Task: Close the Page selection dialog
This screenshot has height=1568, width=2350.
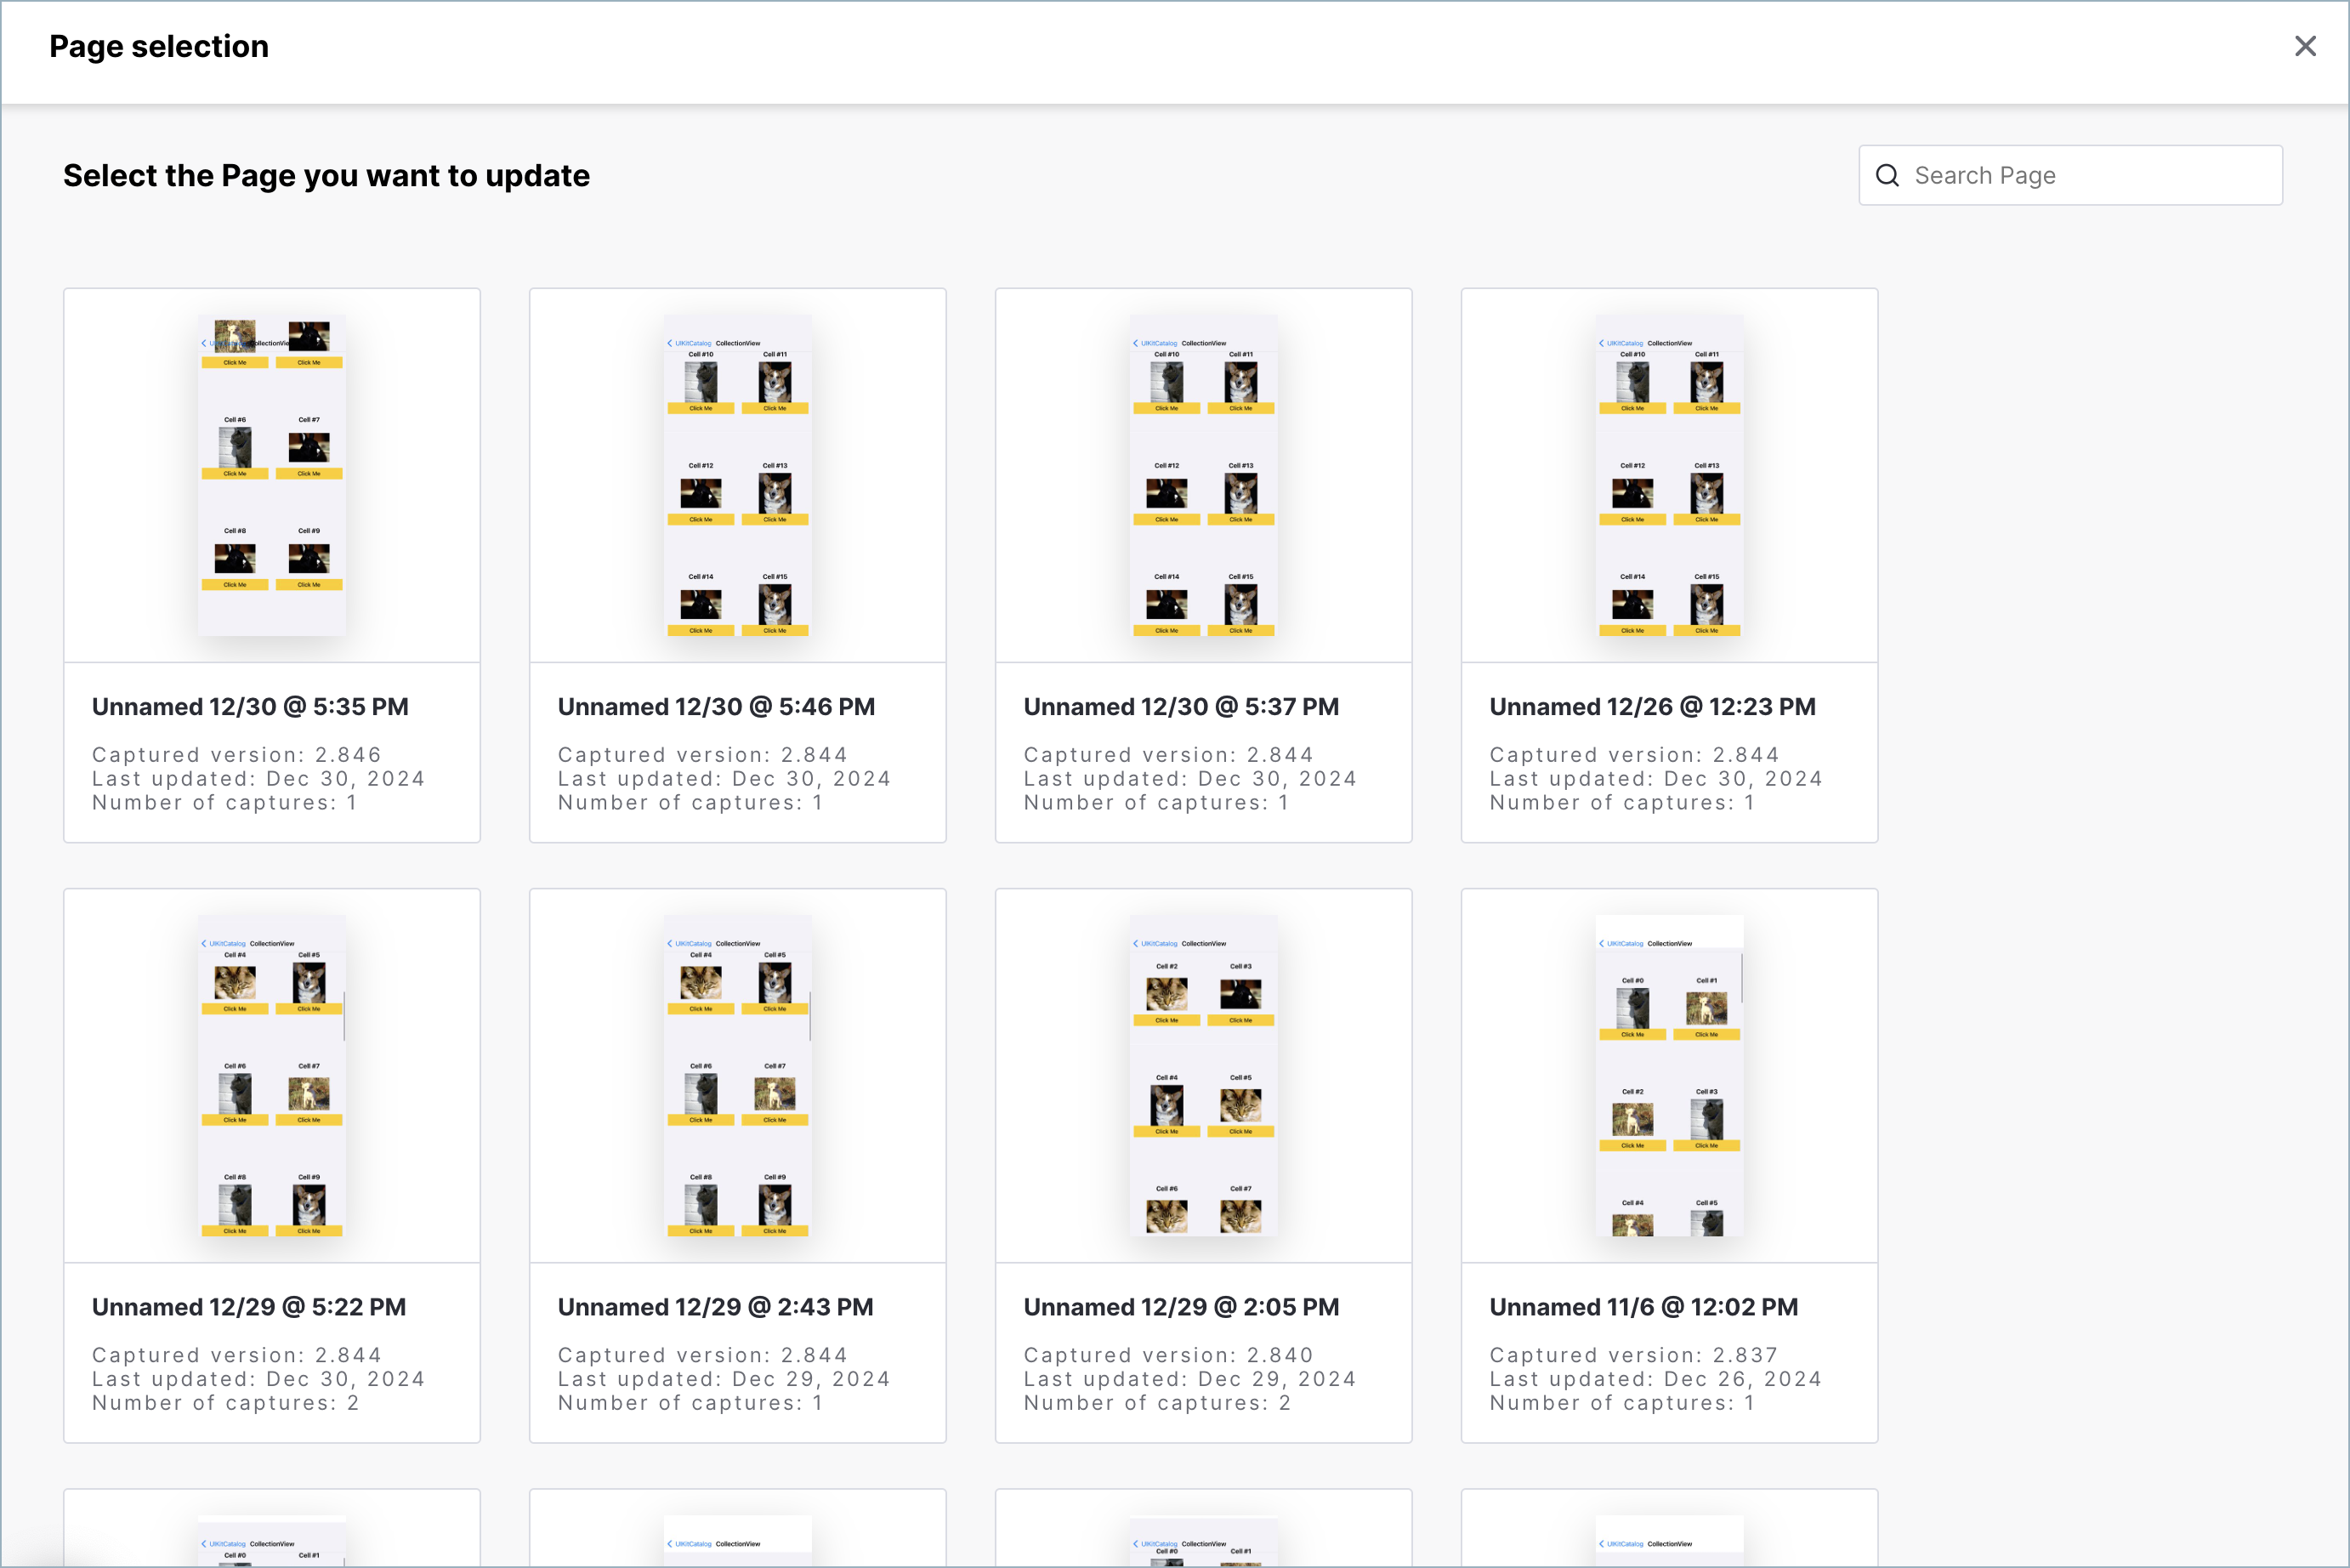Action: tap(2305, 46)
